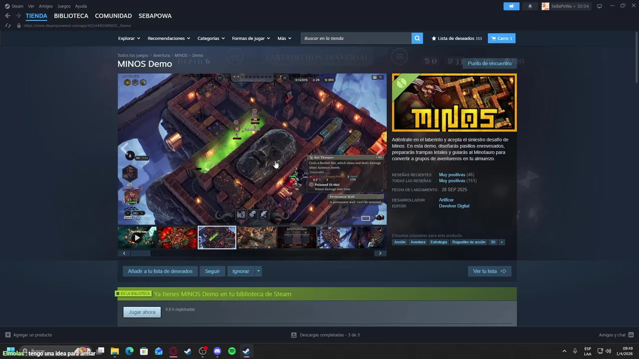Viewport: 639px width, 359px height.
Task: Go back with the left arrow
Action: point(7,16)
